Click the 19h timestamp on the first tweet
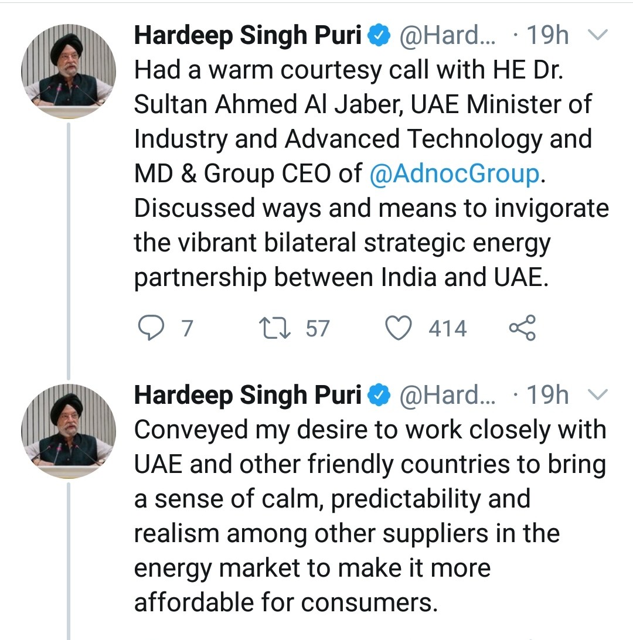 (x=547, y=36)
